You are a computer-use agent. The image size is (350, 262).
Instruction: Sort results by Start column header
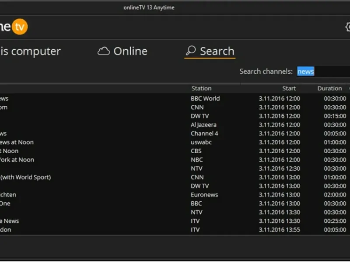click(289, 88)
